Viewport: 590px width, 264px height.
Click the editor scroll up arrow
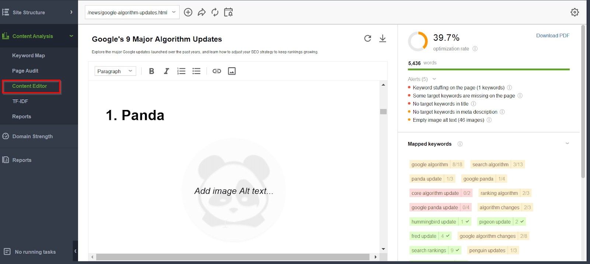coord(383,85)
